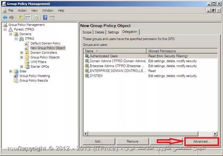Minimize the inner MMC child window
This screenshot has height=156, width=223.
tap(209, 11)
